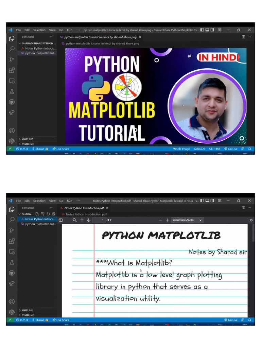Toggle secondary side bar in PDF notes window
261x348 pixels.
pos(212,201)
